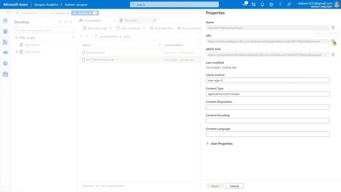Focus the Content Disposition input field
341x192 pixels.
pyautogui.click(x=267, y=107)
